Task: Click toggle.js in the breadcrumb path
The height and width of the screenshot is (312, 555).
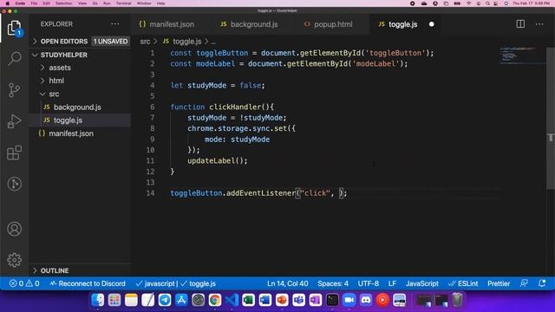Action: pyautogui.click(x=187, y=42)
